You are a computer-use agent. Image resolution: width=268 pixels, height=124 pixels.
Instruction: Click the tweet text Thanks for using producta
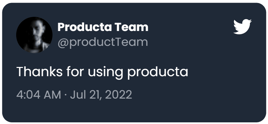pos(102,72)
